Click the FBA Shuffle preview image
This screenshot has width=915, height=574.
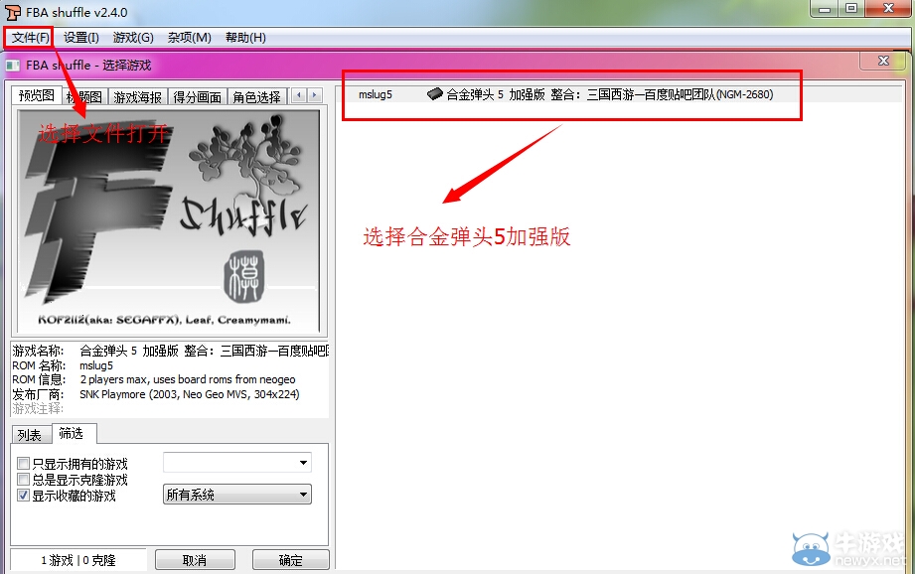(x=169, y=221)
